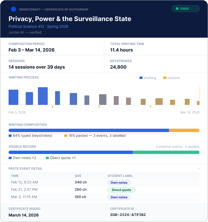
Task: Click the Own notes label for Mar 3
Action: 119,197
